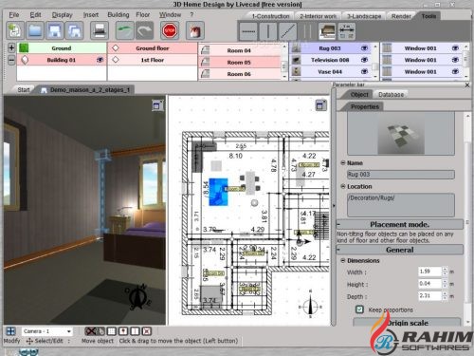Click the Height stepper arrows
The image size is (474, 356).
(445, 284)
